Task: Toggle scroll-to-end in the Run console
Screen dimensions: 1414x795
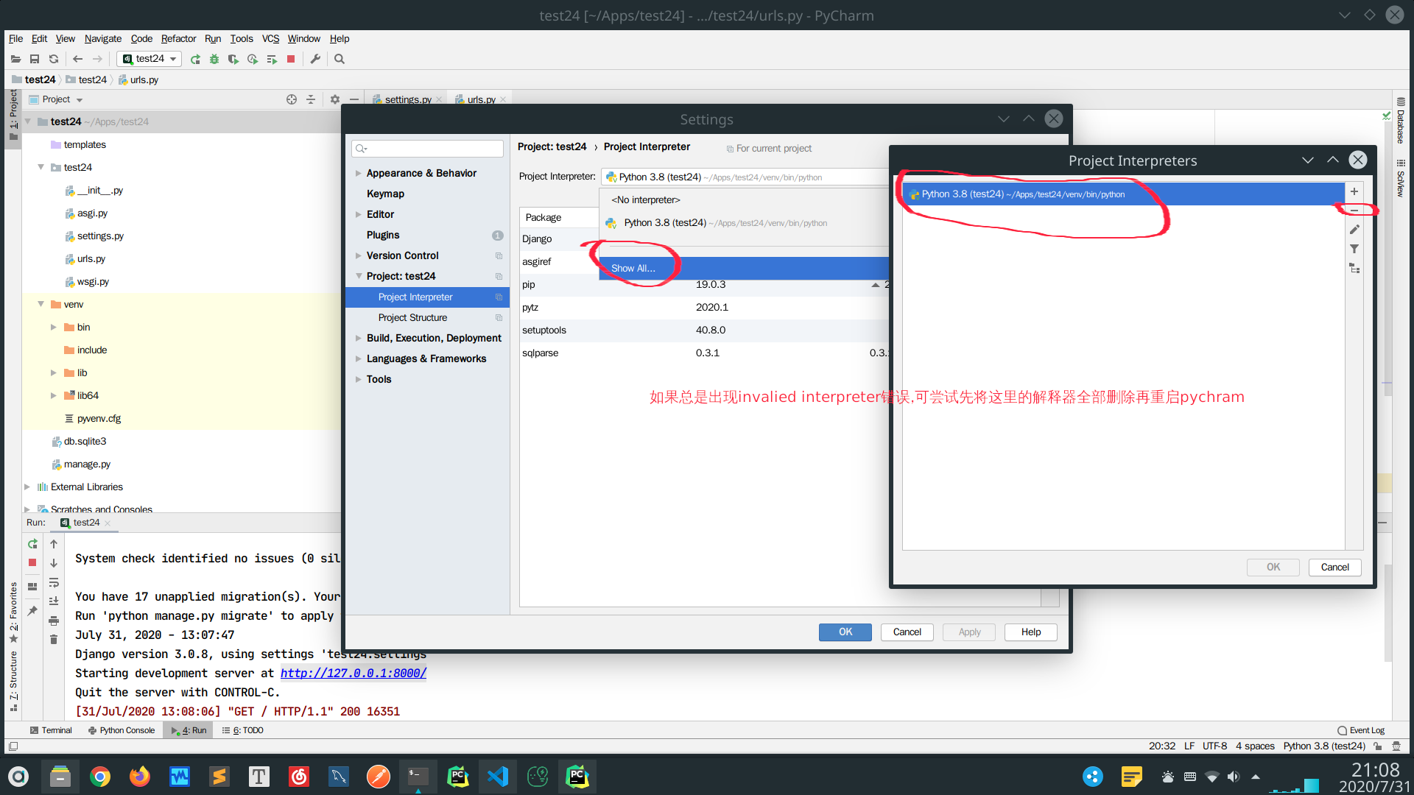Action: pos(54,601)
